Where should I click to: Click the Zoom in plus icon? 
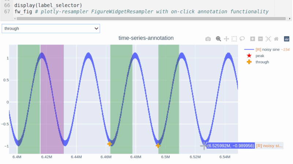pyautogui.click(x=252, y=39)
